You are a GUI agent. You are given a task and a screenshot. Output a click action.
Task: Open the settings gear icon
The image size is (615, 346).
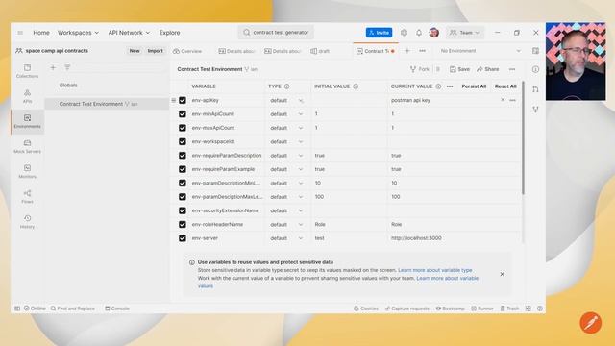(x=404, y=33)
